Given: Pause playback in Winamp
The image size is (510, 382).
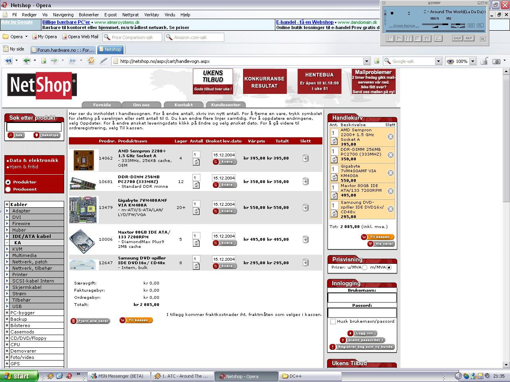Looking at the screenshot, I should coord(408,39).
